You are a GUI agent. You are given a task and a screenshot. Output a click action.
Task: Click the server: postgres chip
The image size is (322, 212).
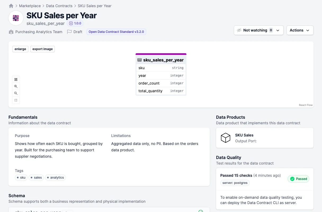pyautogui.click(x=235, y=183)
